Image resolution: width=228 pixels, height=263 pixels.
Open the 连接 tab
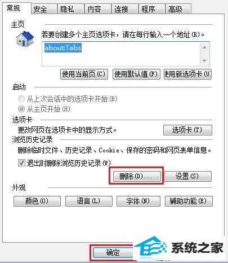[x=124, y=9]
